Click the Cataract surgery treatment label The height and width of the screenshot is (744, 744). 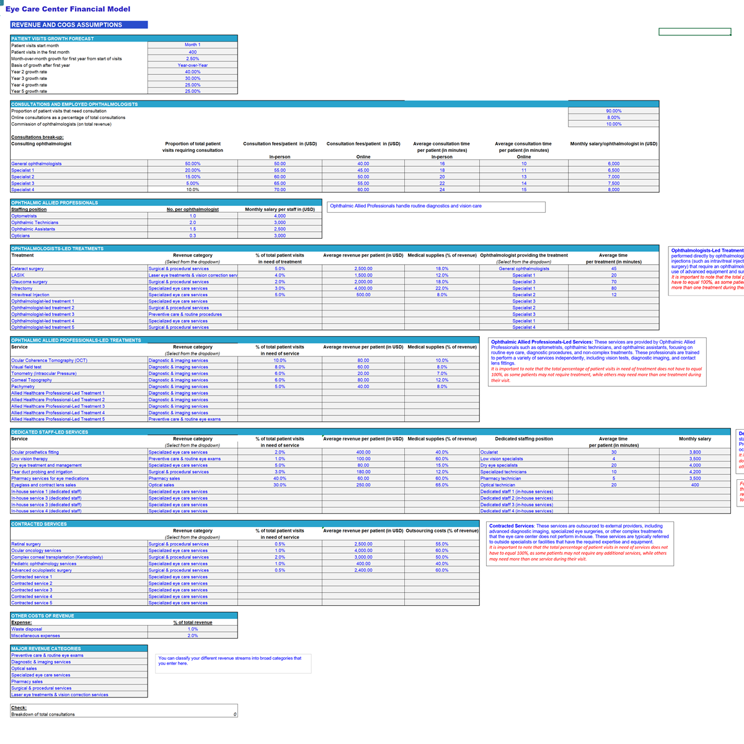tap(28, 268)
